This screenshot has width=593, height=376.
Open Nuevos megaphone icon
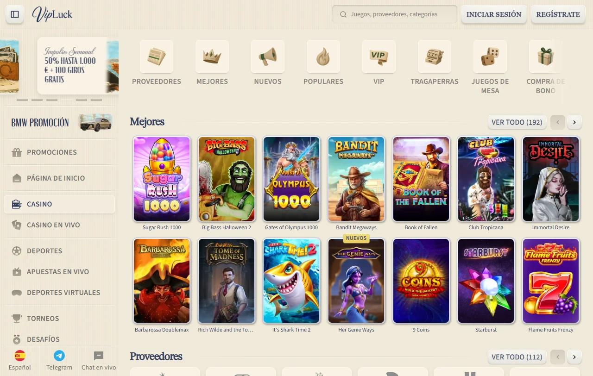click(x=268, y=56)
